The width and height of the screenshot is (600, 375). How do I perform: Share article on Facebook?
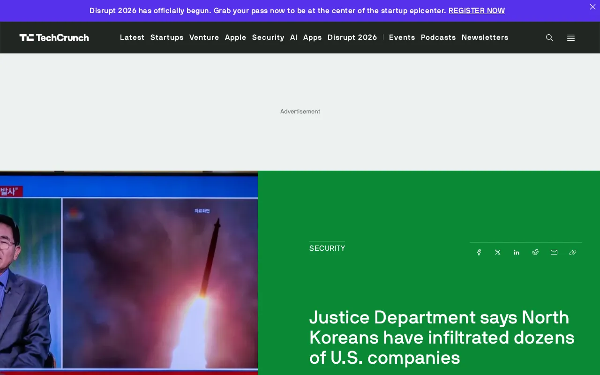479,252
